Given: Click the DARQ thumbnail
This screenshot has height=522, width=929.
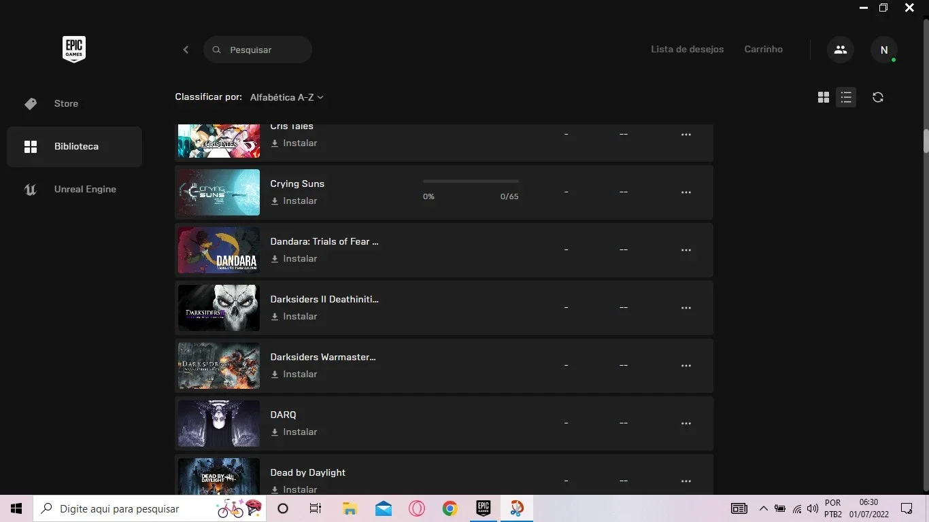Looking at the screenshot, I should coord(219,423).
